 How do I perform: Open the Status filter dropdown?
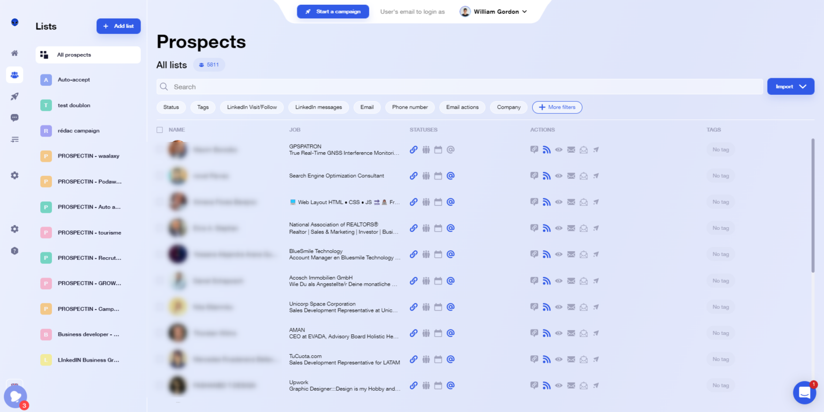(171, 107)
